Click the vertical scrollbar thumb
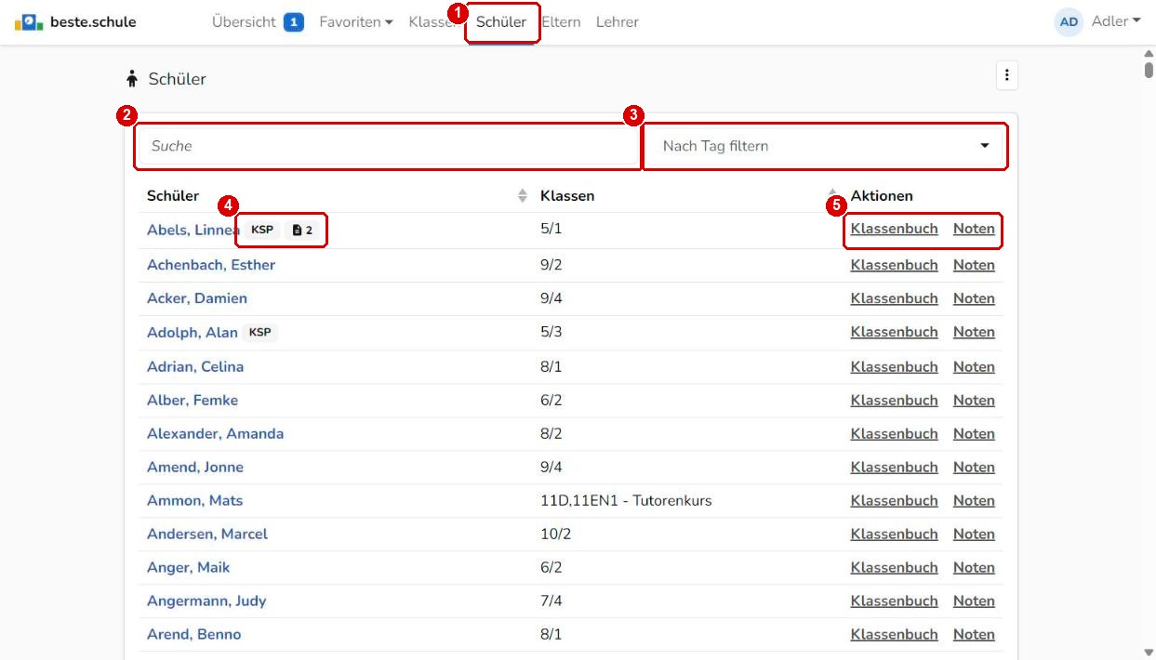1156x660 pixels. click(x=1149, y=73)
